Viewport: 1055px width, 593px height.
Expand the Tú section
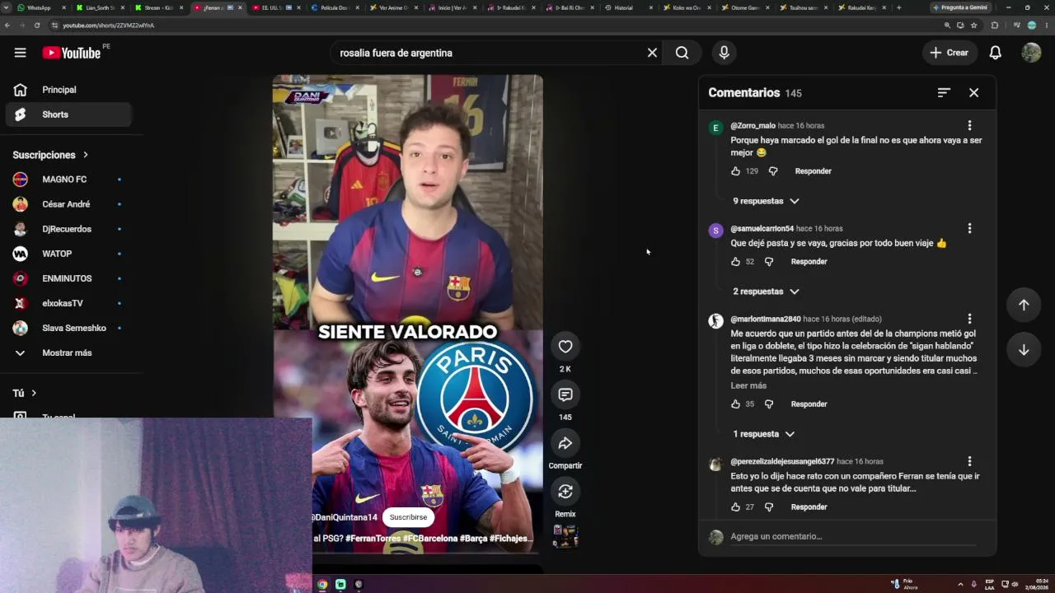25,393
